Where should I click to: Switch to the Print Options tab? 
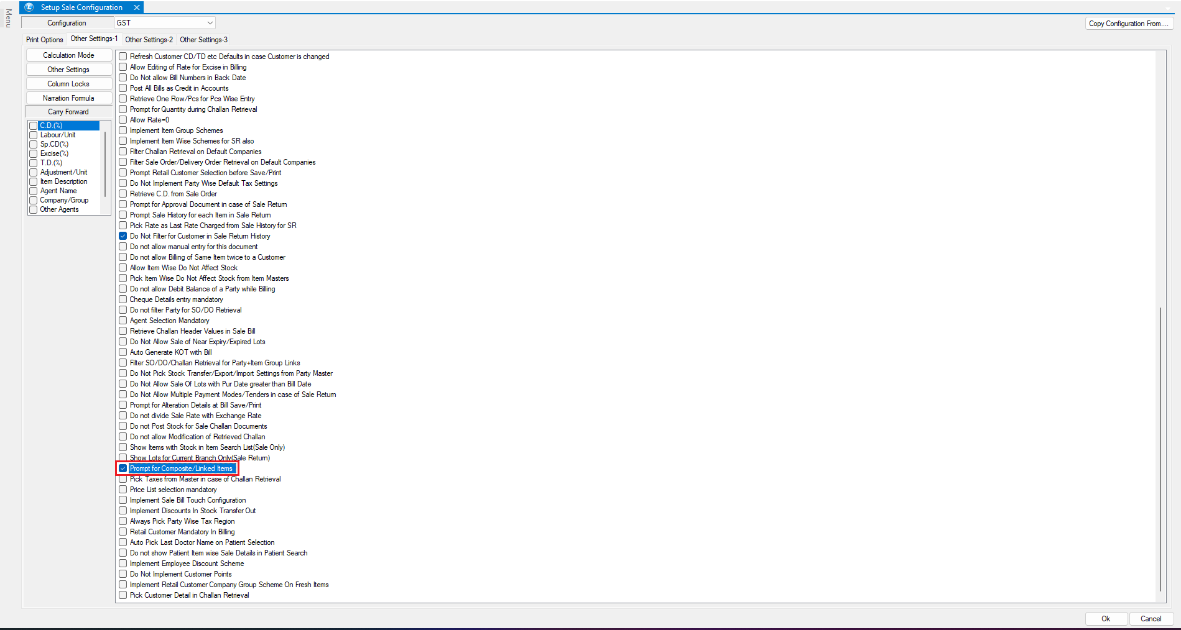[x=44, y=40]
